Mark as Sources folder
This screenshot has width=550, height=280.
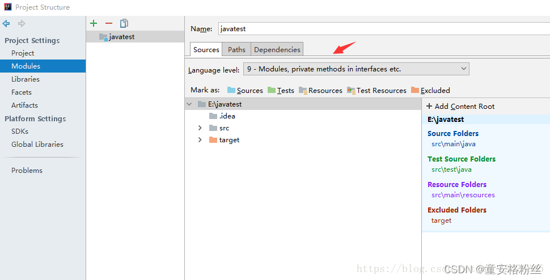pyautogui.click(x=245, y=91)
